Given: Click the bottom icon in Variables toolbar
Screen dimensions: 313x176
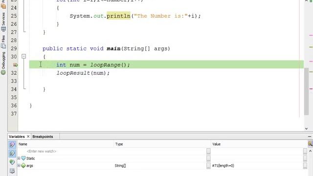Looking at the screenshot, I should 12,171.
